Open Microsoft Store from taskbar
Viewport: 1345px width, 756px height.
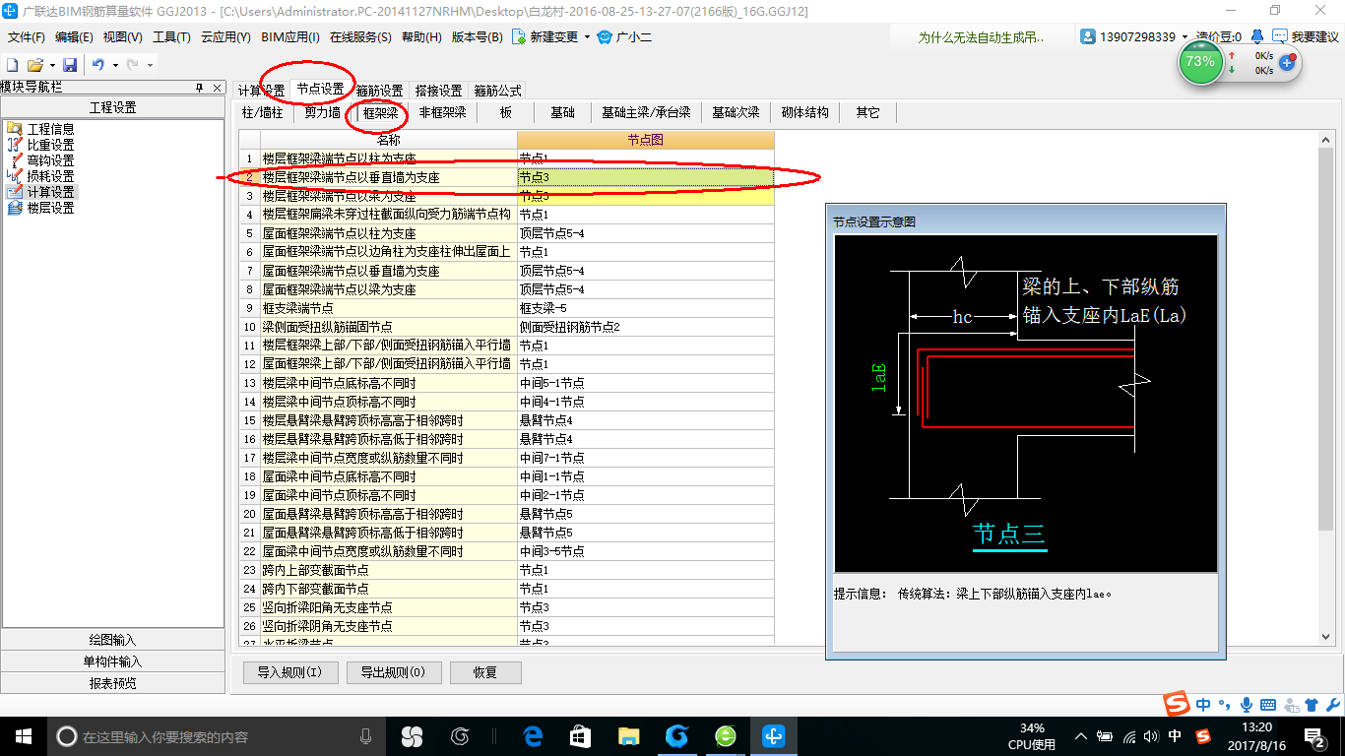click(x=581, y=735)
